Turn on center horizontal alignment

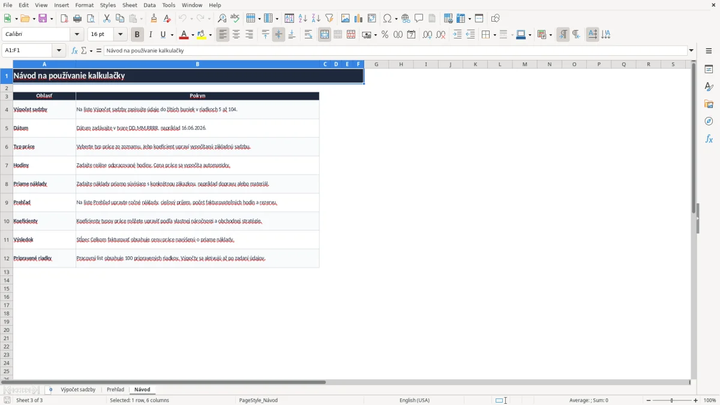236,35
